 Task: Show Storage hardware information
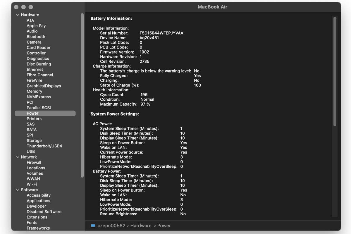pyautogui.click(x=34, y=141)
